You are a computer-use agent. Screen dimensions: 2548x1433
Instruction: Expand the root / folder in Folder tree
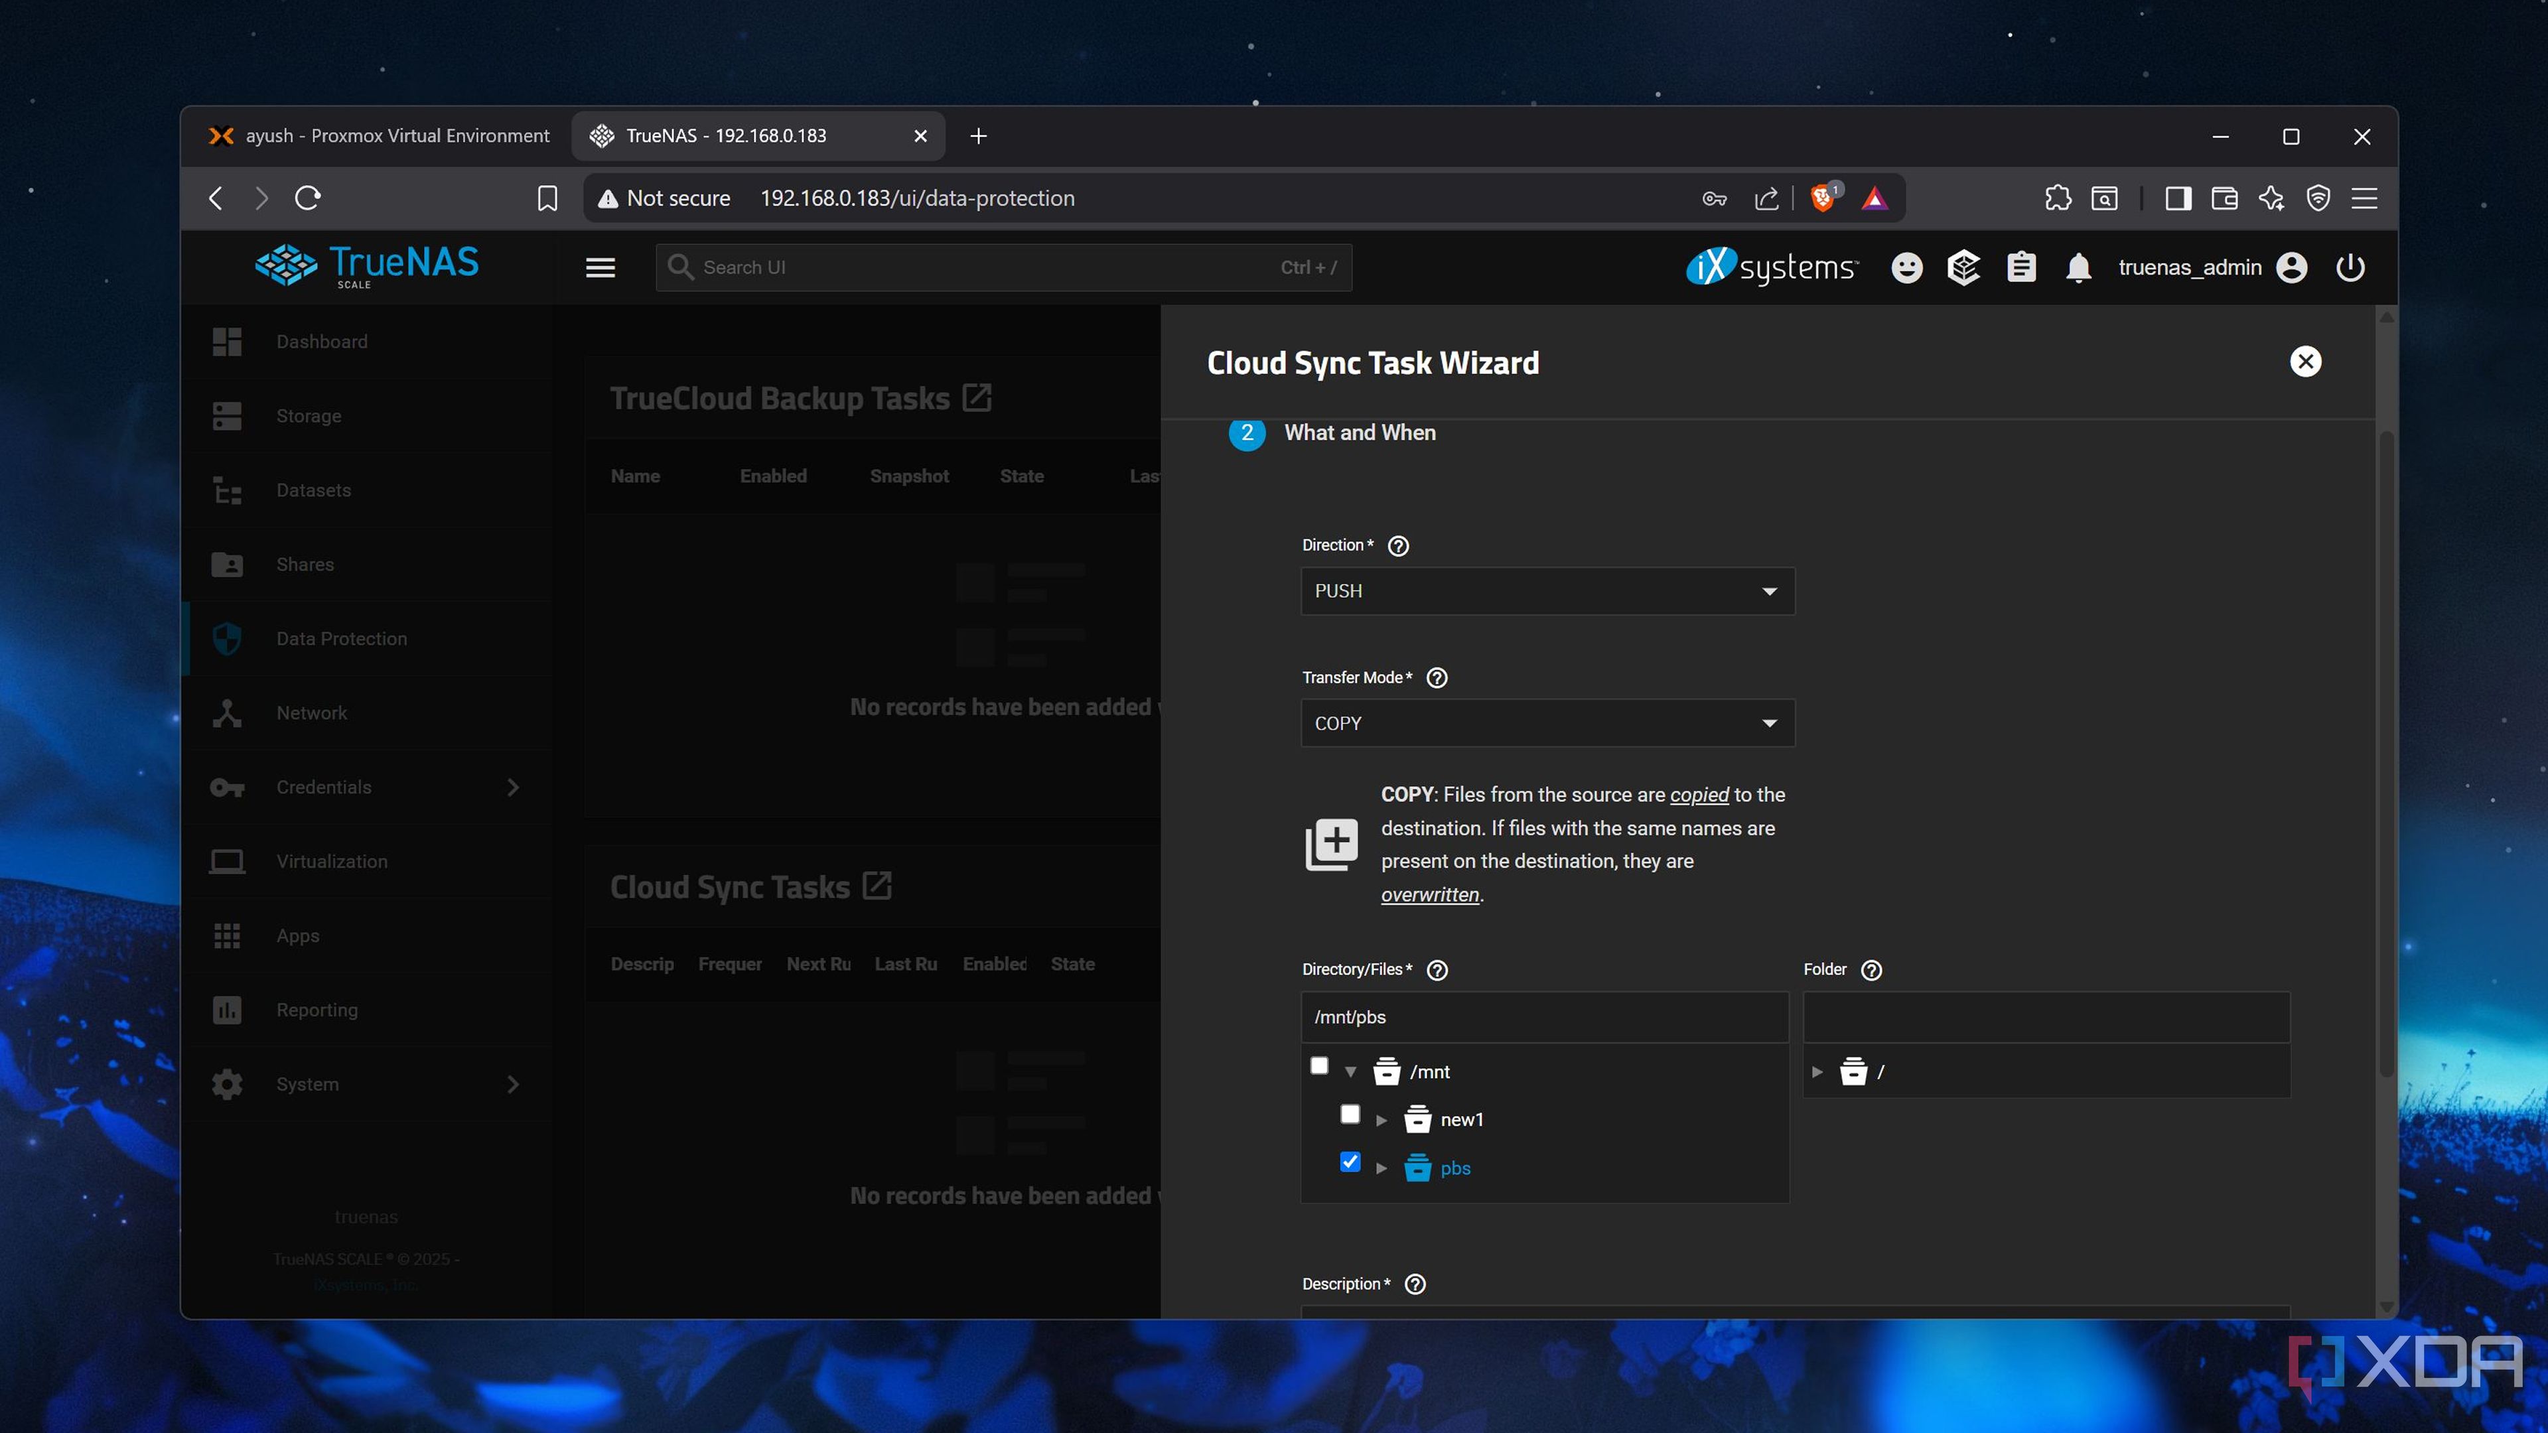(x=1817, y=1072)
